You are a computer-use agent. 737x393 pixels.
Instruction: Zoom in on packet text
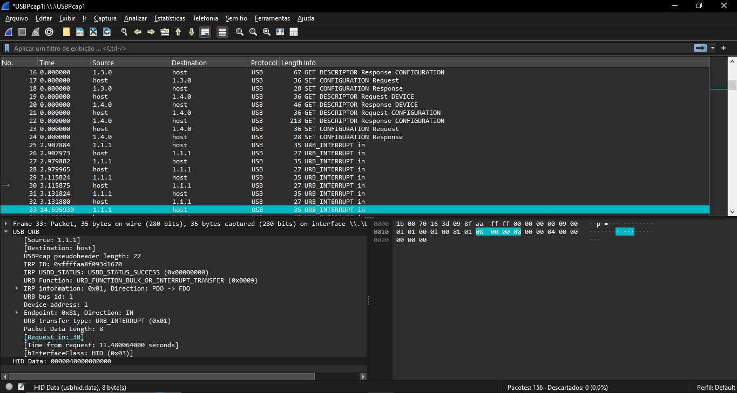coord(240,32)
